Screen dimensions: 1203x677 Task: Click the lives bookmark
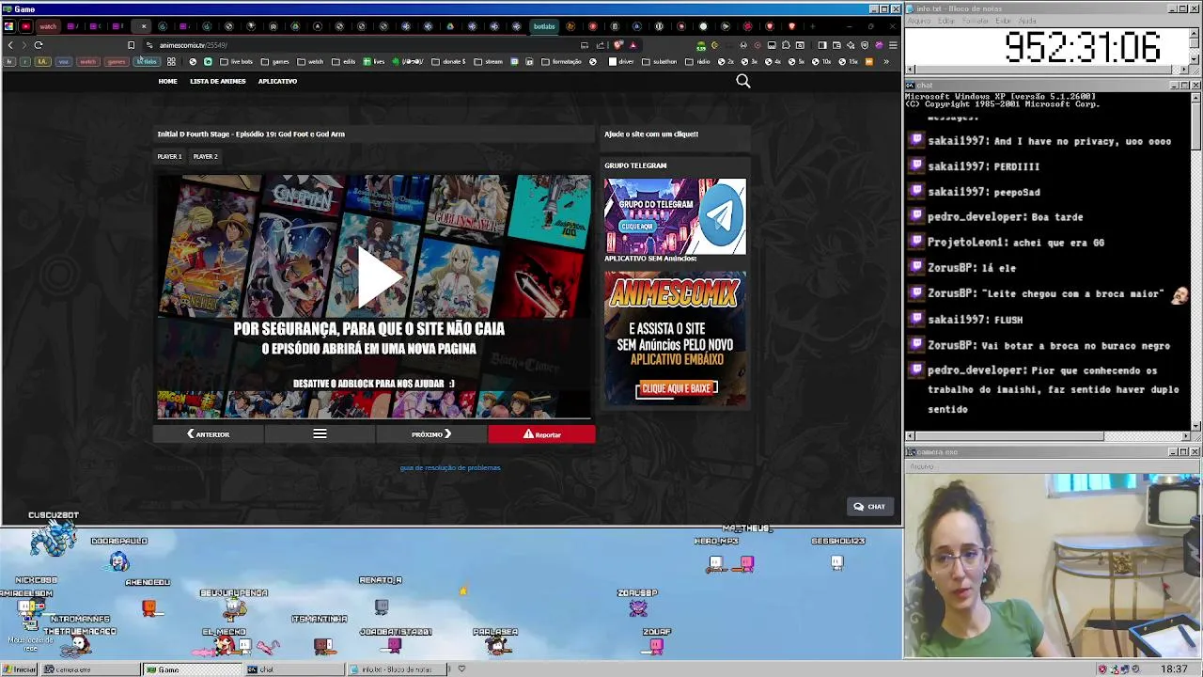(x=374, y=62)
